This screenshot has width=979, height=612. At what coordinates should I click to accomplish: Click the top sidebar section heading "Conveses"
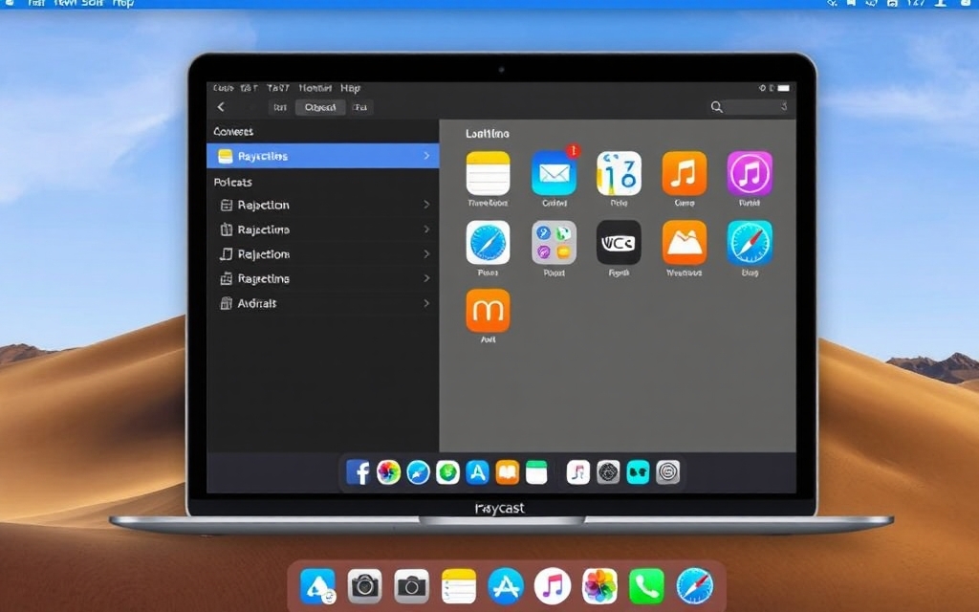233,132
